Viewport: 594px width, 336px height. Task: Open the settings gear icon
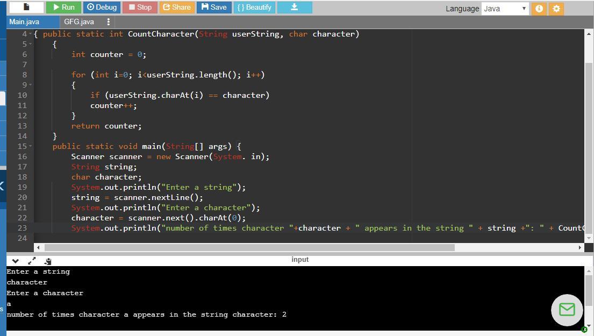[x=556, y=9]
